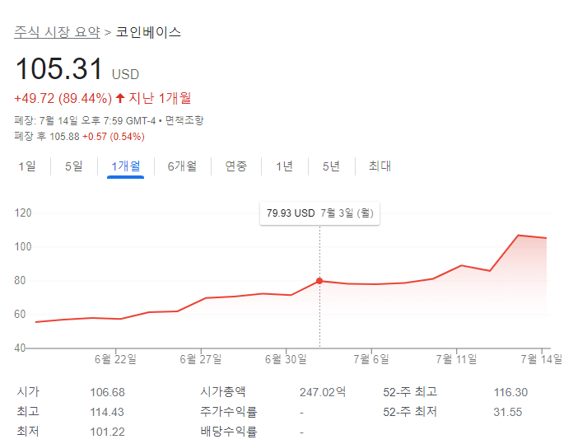Click the 40 y-axis label
This screenshot has width=573, height=444.
coord(20,348)
